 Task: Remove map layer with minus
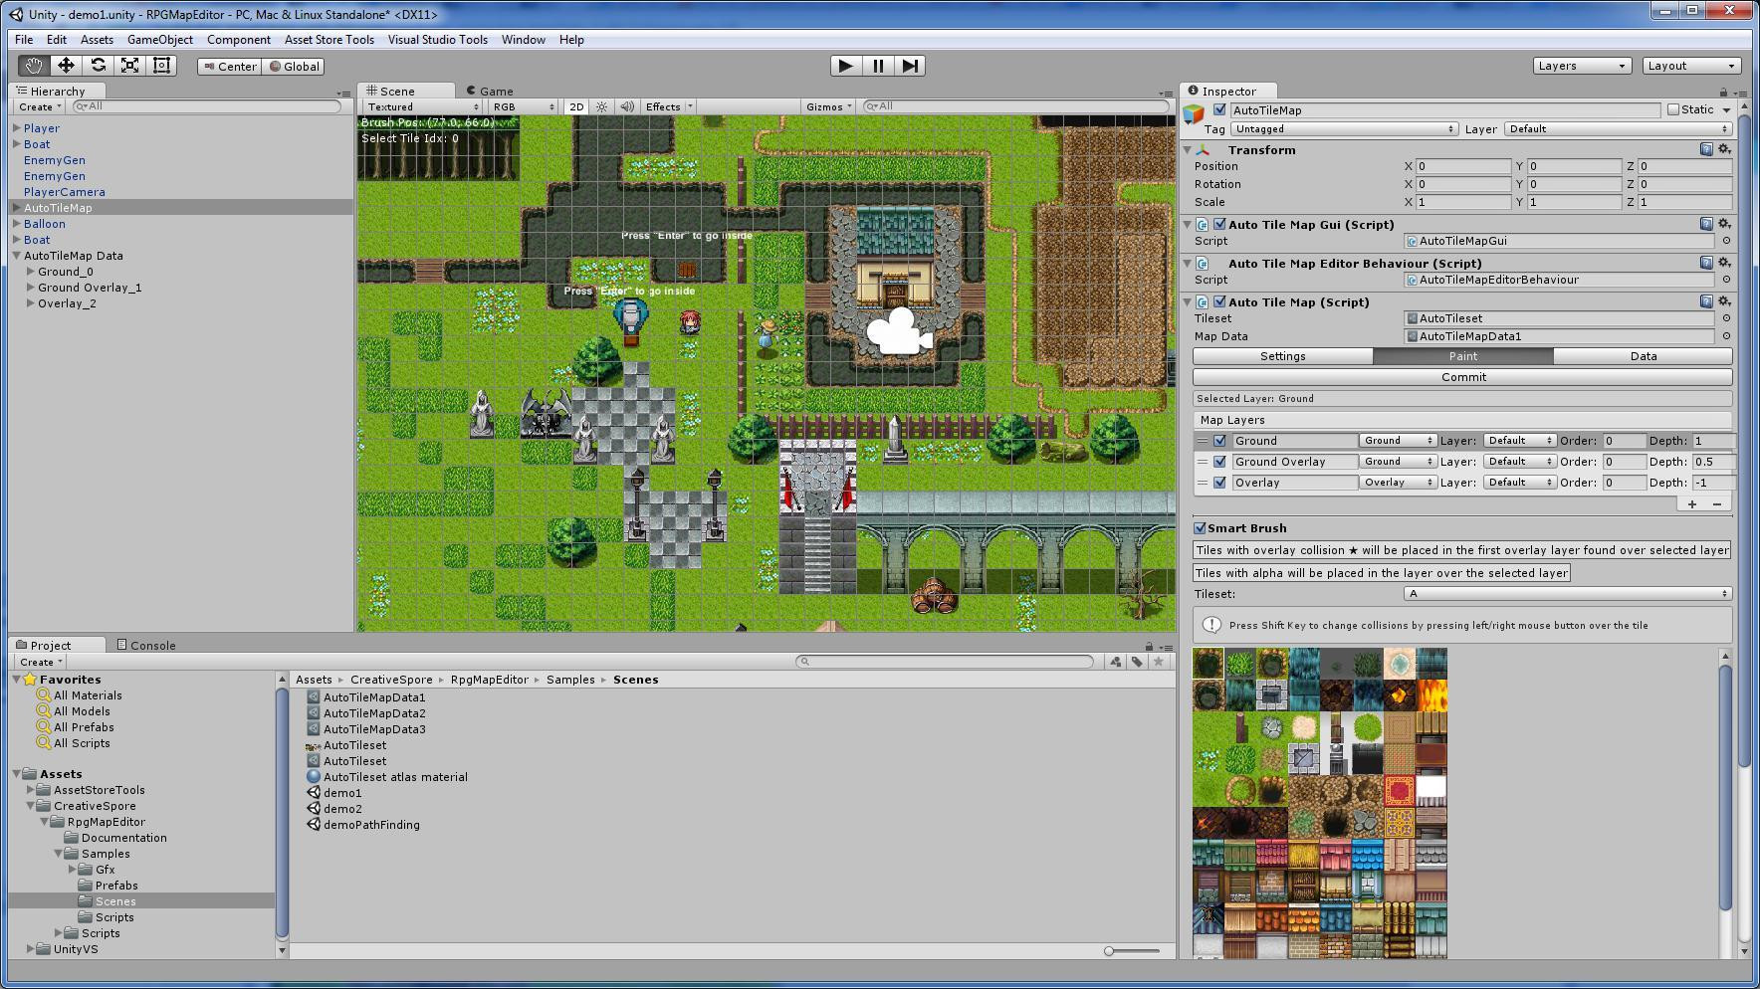coord(1716,504)
